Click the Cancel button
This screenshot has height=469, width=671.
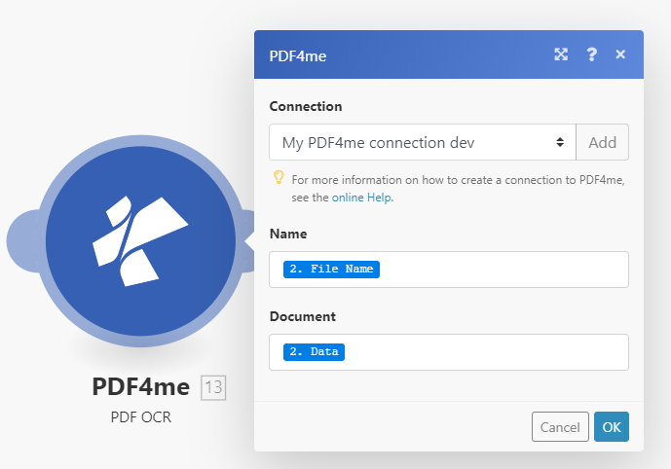[560, 427]
